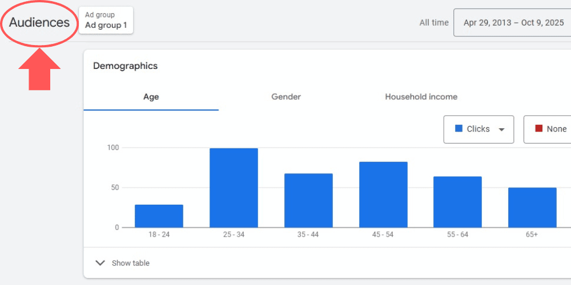This screenshot has height=285, width=571.
Task: Open the Ad group 1 selector
Action: 106,21
